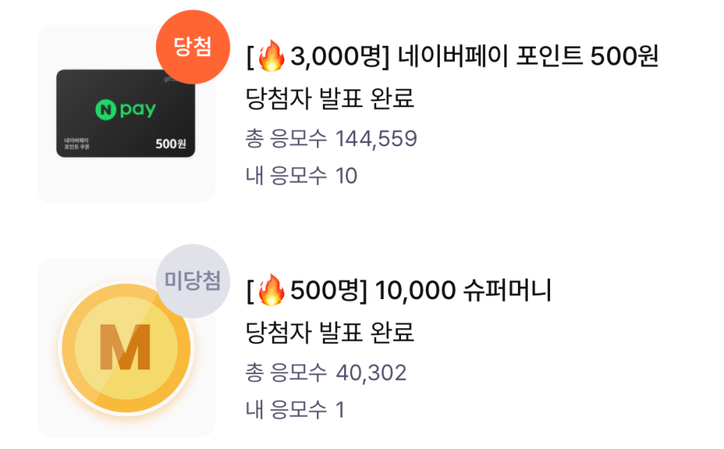
Task: Click the green N logo on pay card
Action: tap(106, 110)
